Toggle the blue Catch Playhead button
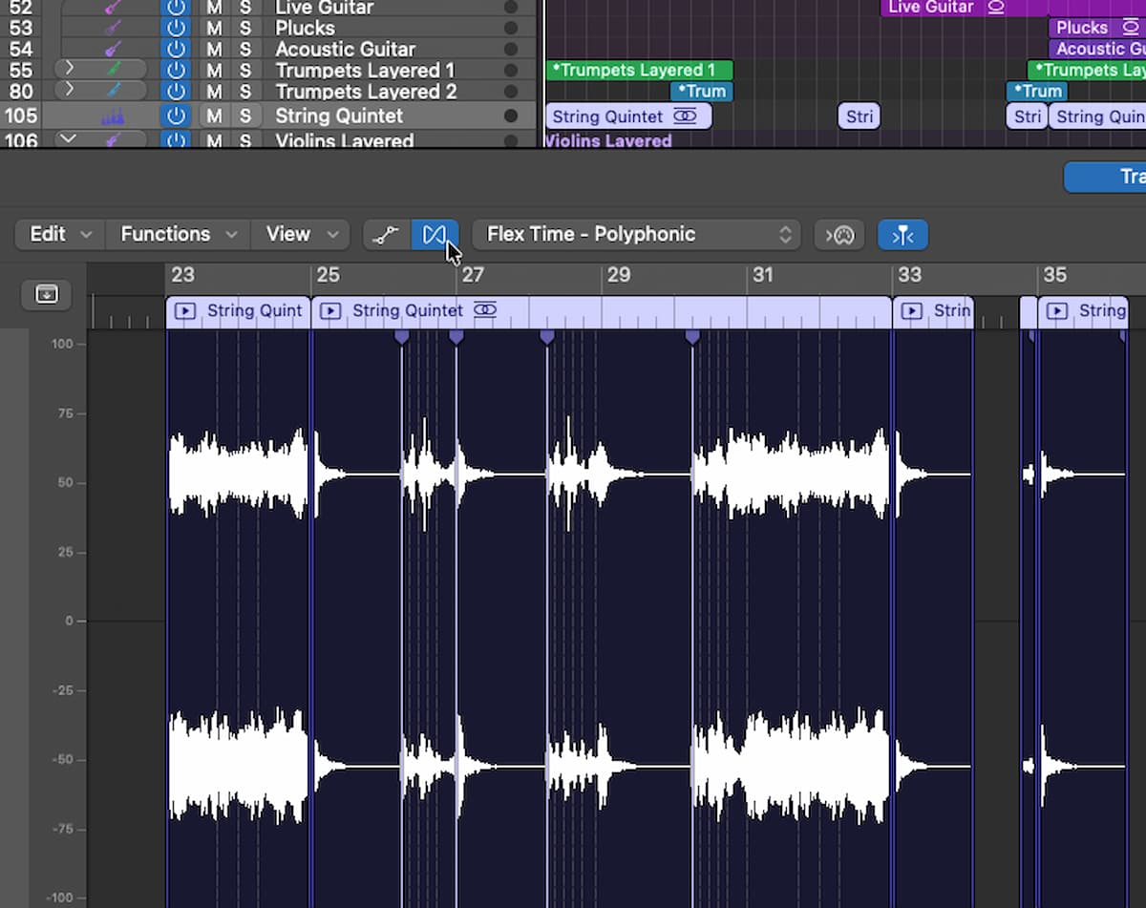The width and height of the screenshot is (1146, 908). (902, 235)
